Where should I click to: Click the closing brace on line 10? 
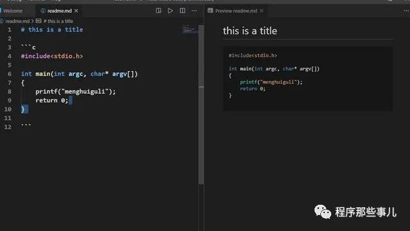[x=23, y=109]
